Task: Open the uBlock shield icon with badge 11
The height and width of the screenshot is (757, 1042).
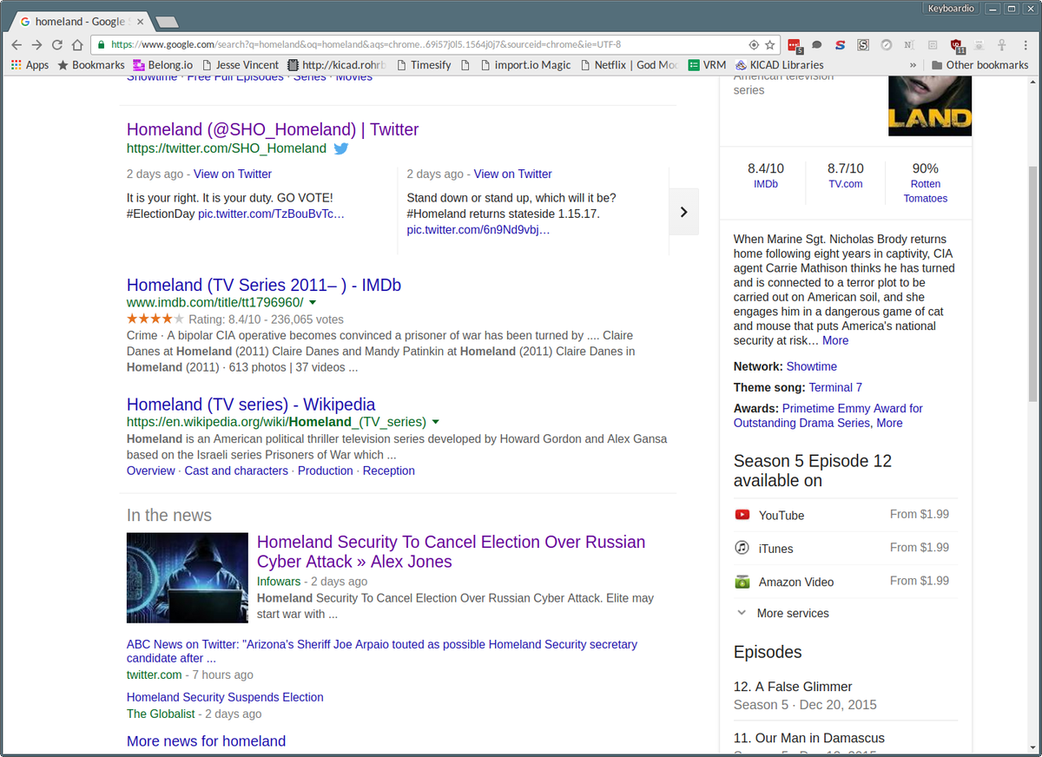Action: 957,45
